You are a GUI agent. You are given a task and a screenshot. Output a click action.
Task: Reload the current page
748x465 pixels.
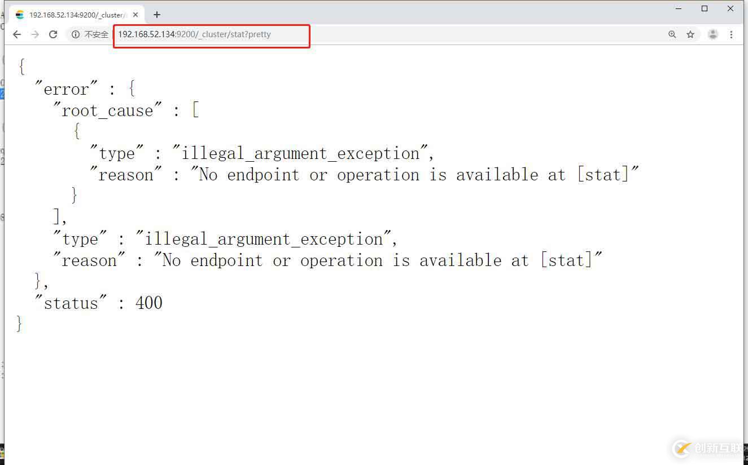pyautogui.click(x=53, y=34)
